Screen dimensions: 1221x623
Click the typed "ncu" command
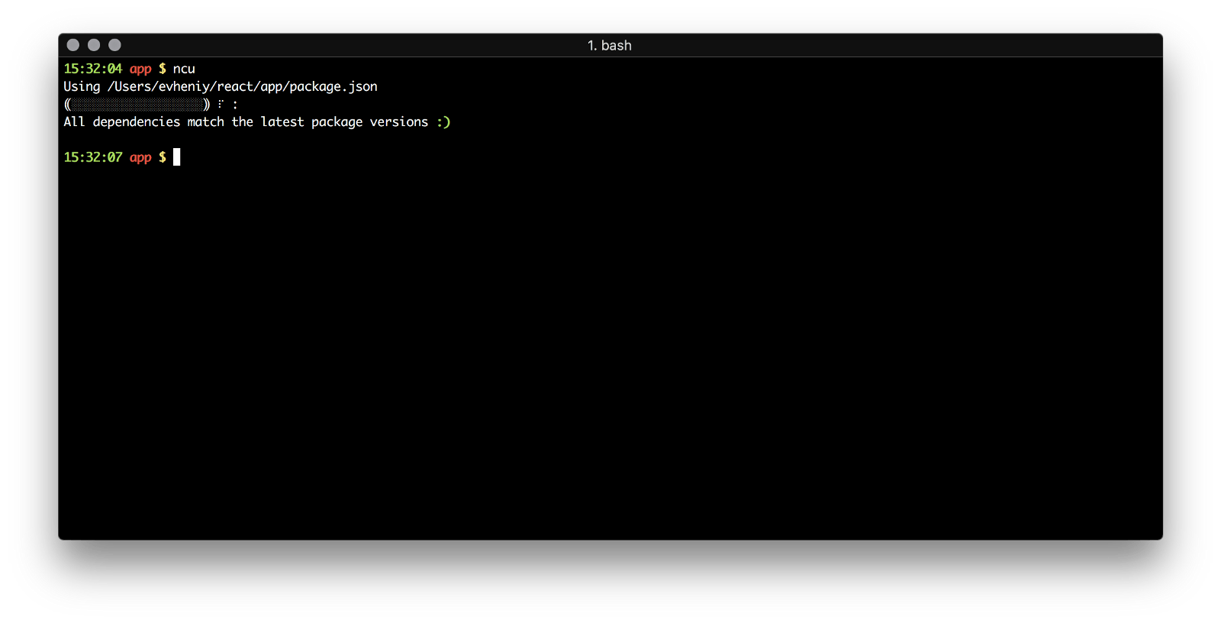click(x=184, y=69)
